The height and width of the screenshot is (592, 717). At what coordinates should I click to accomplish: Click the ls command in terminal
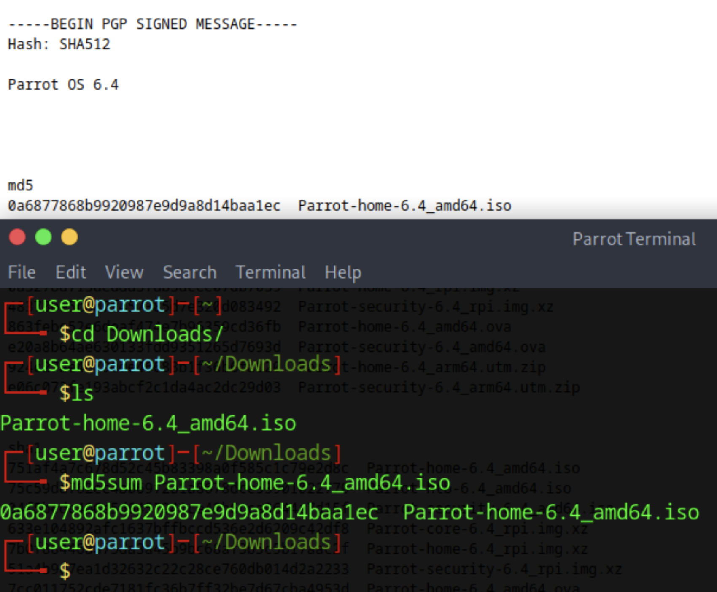pos(77,394)
